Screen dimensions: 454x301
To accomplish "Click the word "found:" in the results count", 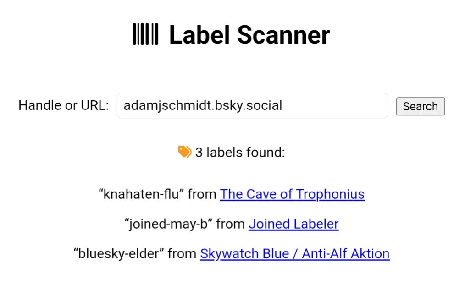I will point(266,152).
